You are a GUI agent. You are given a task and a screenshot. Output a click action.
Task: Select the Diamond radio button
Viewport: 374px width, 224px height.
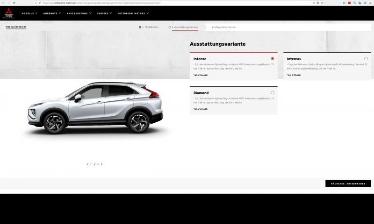(x=273, y=92)
